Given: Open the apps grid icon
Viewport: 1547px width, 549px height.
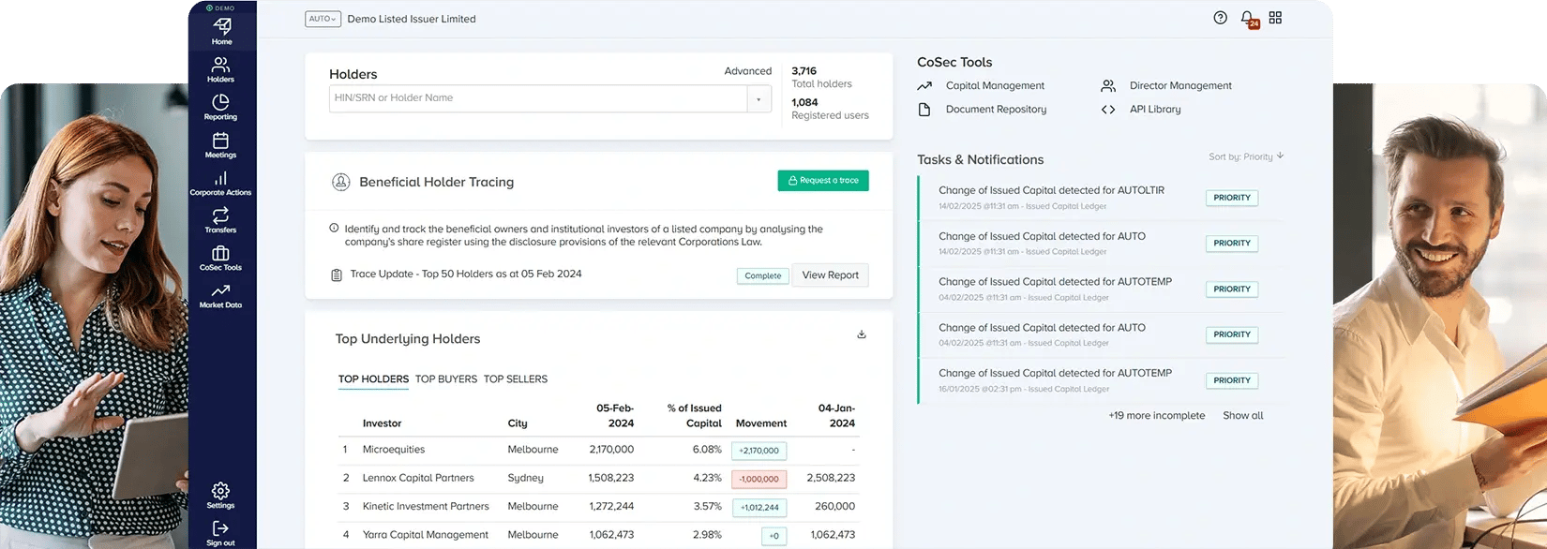Looking at the screenshot, I should pos(1275,18).
